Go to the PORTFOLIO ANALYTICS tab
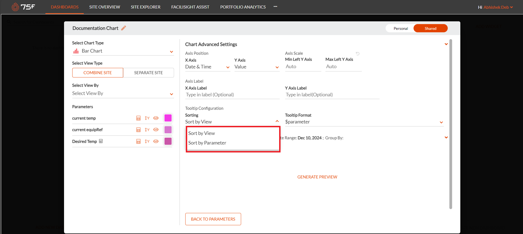Image resolution: width=523 pixels, height=234 pixels. click(243, 7)
